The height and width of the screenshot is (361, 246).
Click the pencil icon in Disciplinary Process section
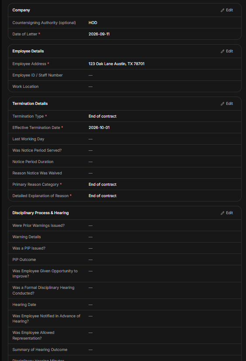pos(222,213)
